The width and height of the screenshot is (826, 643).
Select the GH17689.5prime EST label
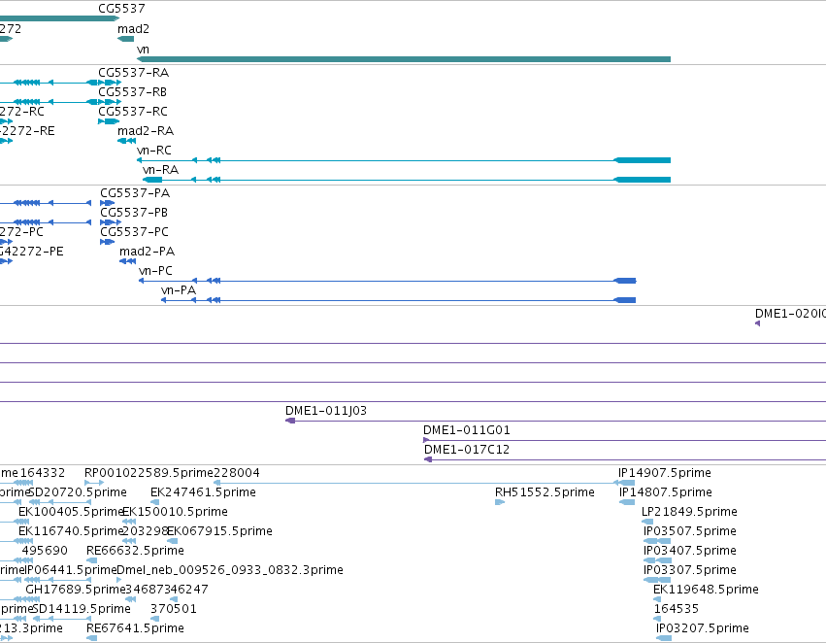tap(76, 590)
